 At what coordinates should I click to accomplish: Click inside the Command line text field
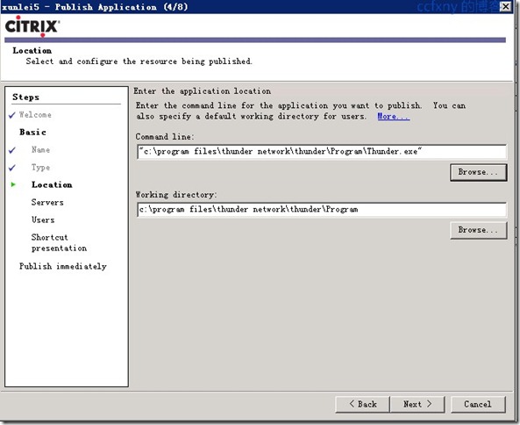click(x=322, y=152)
